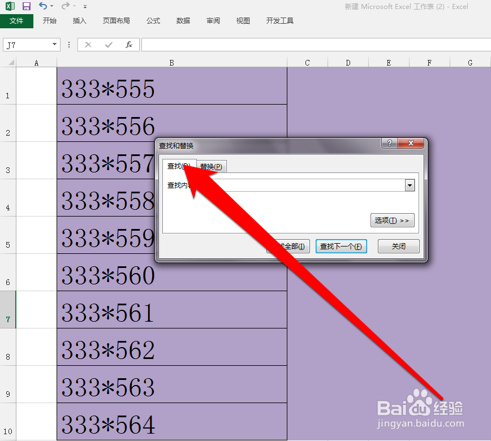
Task: Select row 9 header
Action: click(x=8, y=384)
